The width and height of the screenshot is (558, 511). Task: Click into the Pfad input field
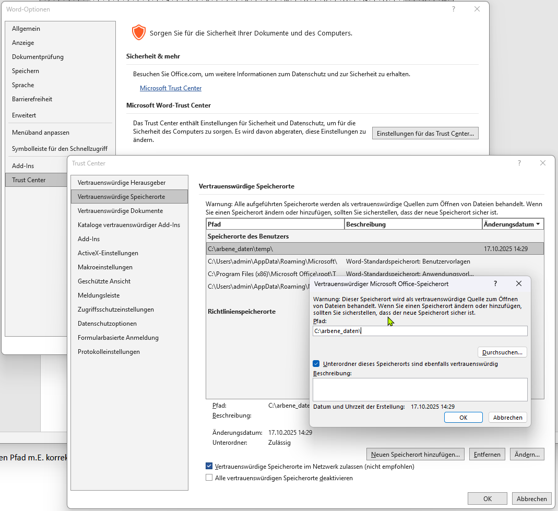[x=420, y=330]
